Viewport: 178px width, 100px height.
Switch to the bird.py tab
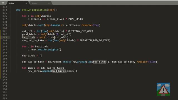[x=11, y=3]
